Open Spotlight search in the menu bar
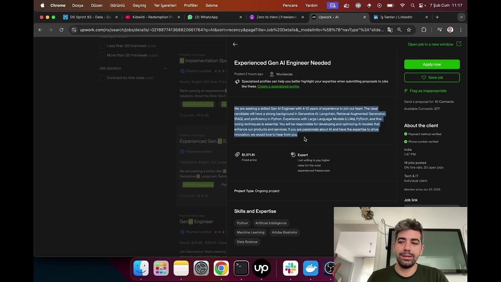The image size is (501, 282). point(413,5)
